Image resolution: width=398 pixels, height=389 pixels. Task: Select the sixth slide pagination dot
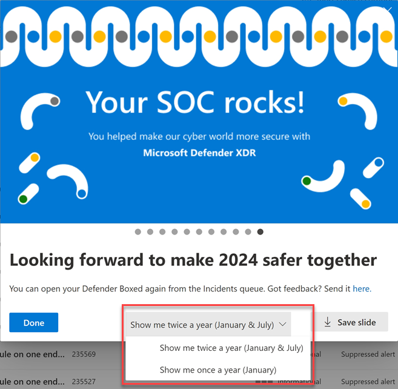(x=199, y=232)
